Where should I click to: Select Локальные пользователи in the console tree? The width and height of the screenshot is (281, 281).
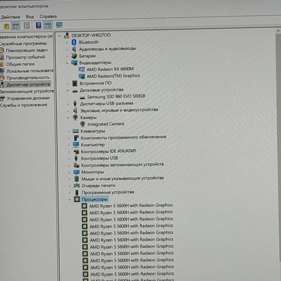point(30,71)
